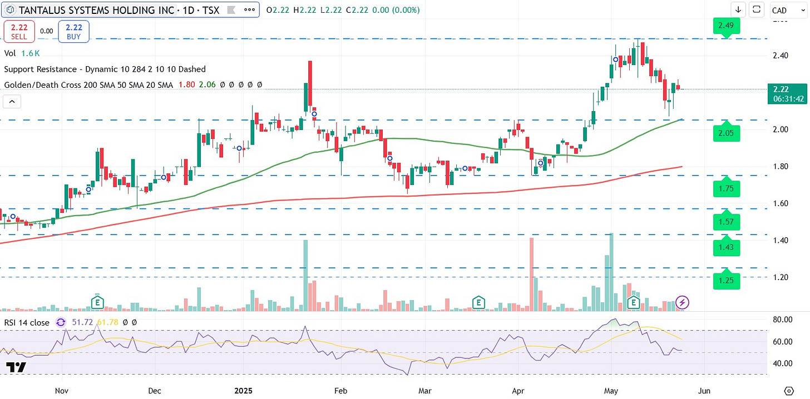Screen dimensions: 810x399
Task: Click the Jun label on the time axis
Action: pos(704,391)
